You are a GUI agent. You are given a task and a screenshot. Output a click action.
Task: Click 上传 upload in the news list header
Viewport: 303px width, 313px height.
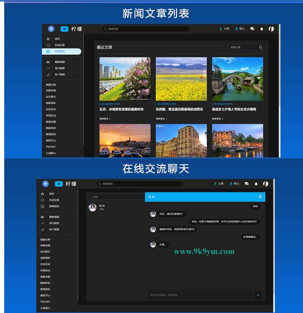click(224, 29)
